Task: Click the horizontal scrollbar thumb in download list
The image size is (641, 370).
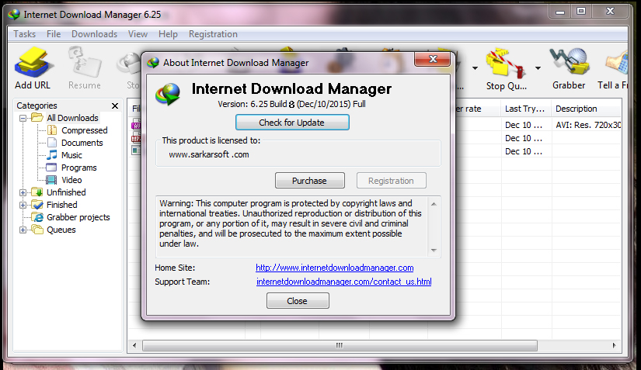Action: 340,345
